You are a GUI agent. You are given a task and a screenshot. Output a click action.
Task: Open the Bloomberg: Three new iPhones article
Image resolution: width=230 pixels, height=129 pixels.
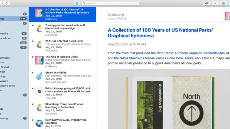point(63,109)
